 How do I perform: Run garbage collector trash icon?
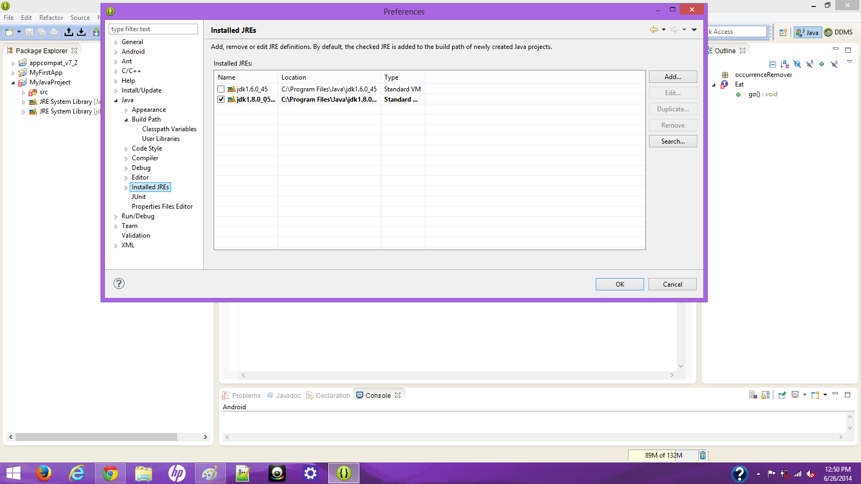pyautogui.click(x=702, y=455)
